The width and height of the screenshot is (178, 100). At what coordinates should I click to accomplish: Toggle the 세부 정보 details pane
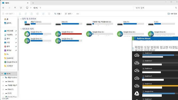(172, 14)
